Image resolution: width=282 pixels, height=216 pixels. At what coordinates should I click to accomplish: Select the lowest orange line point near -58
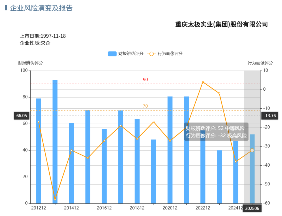click(x=55, y=200)
